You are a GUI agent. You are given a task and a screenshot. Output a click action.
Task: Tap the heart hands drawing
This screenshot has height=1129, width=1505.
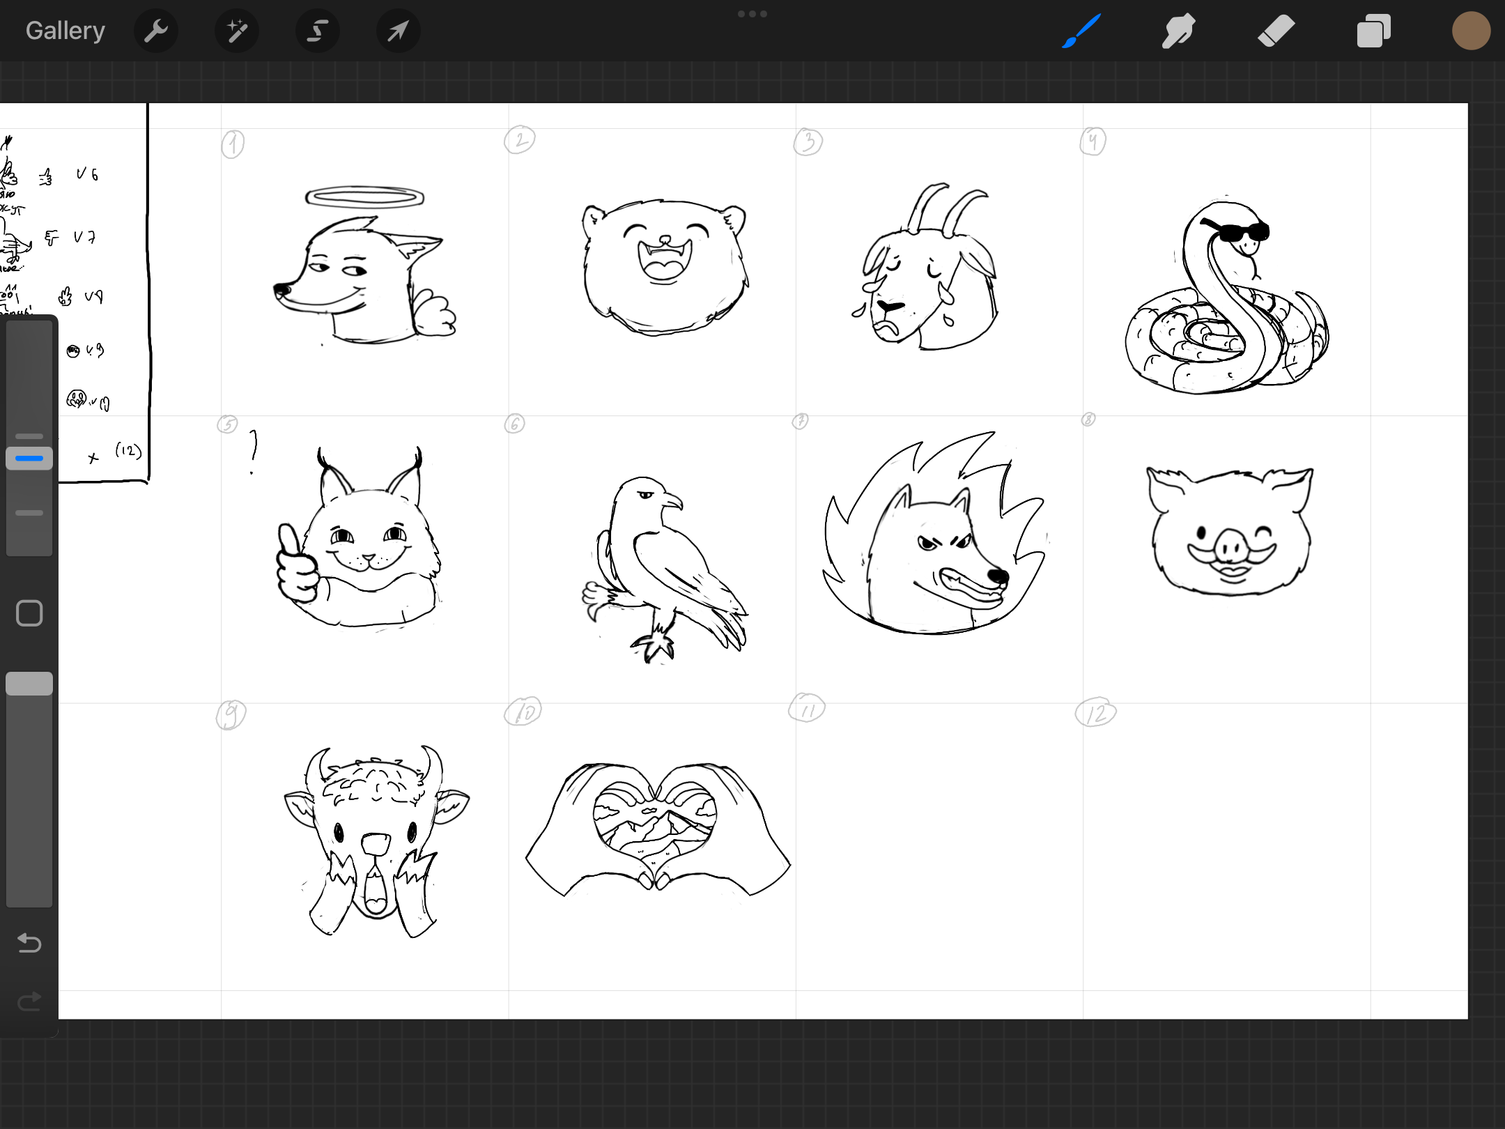click(x=657, y=829)
